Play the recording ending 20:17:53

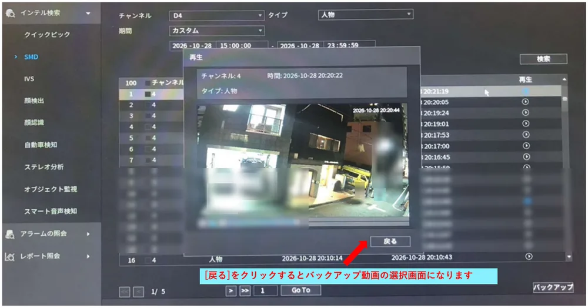[526, 135]
